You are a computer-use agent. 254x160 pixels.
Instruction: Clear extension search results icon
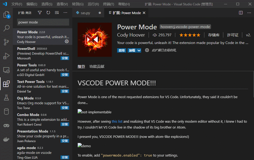coord(57,13)
